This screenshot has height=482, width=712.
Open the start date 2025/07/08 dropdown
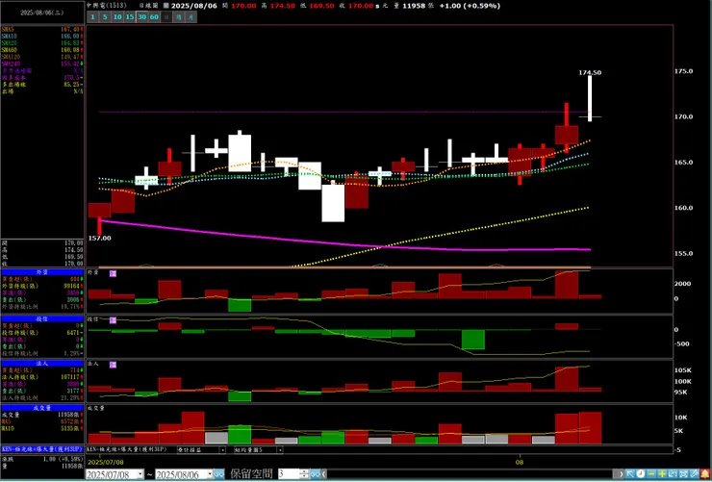coord(140,474)
